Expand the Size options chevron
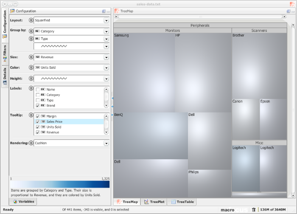 tap(31, 57)
